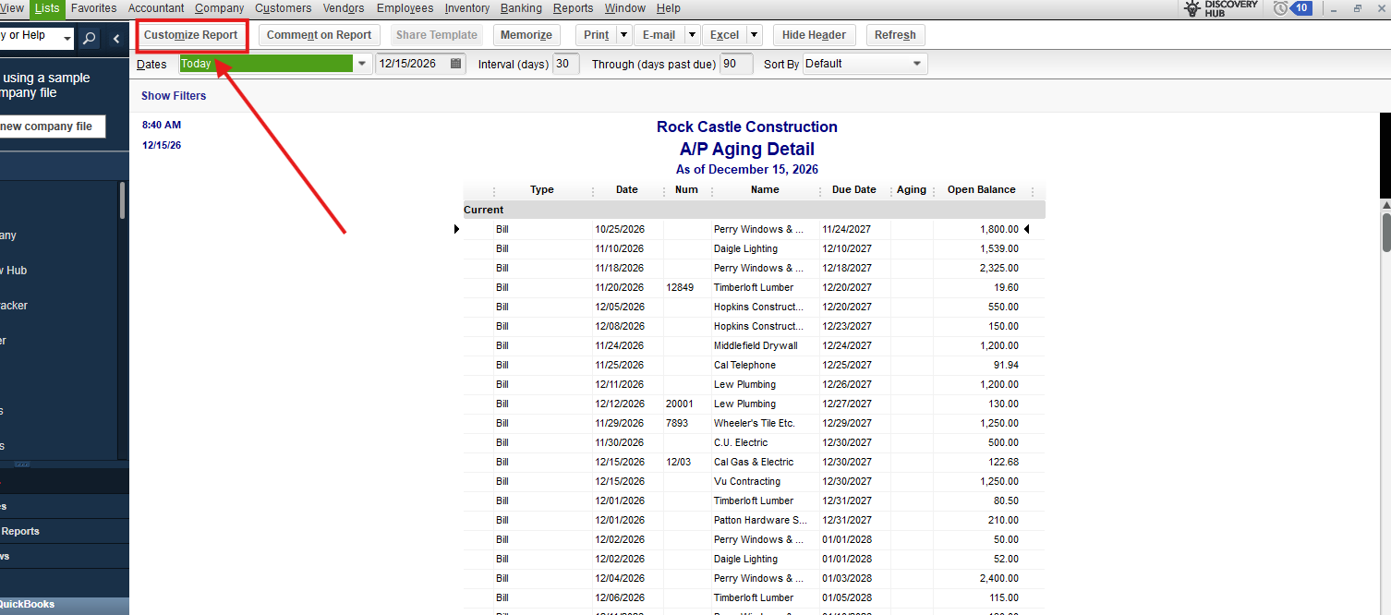Refresh the report

(895, 35)
